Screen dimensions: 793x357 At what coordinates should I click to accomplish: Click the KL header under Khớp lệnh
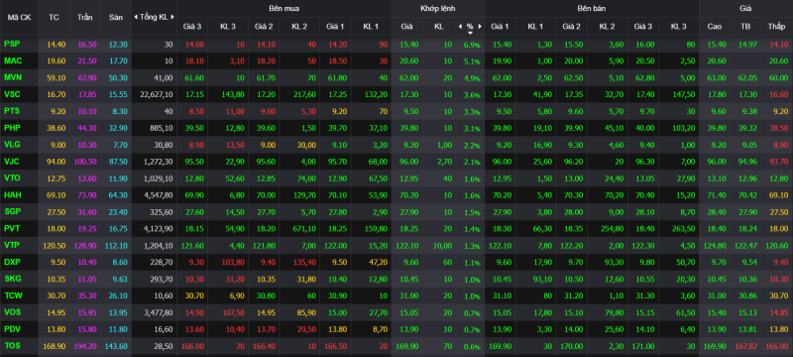click(438, 27)
